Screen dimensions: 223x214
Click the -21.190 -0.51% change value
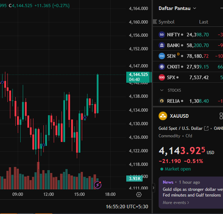(181, 161)
